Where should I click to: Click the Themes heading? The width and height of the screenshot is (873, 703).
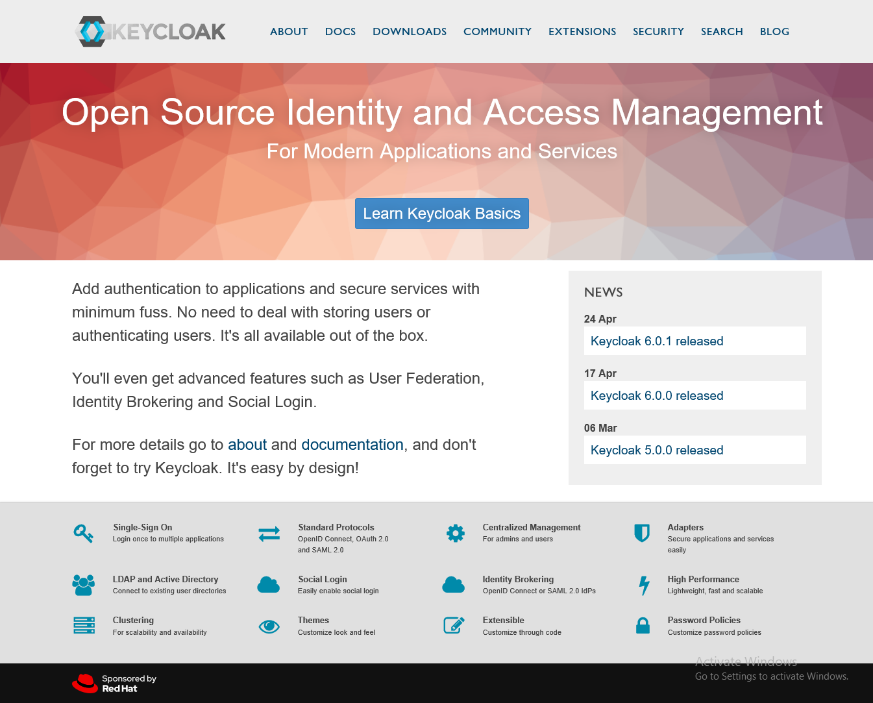point(314,620)
